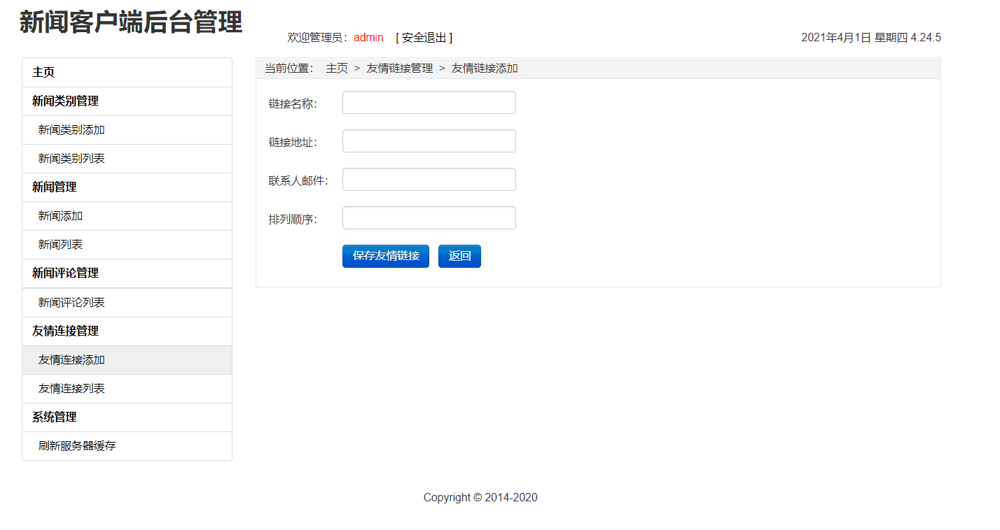Open 新闻评论列表 in the sidebar
The width and height of the screenshot is (1000, 530).
(x=127, y=303)
